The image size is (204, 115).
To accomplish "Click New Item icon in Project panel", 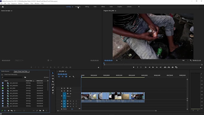I will [x=43, y=111].
